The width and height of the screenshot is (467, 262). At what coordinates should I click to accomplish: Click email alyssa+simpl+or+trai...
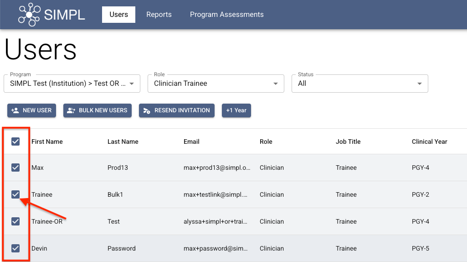click(216, 221)
